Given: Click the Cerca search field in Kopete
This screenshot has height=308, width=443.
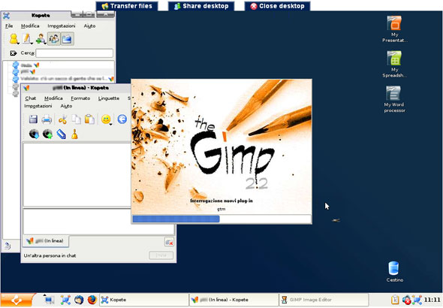Looking at the screenshot, I should coord(74,53).
